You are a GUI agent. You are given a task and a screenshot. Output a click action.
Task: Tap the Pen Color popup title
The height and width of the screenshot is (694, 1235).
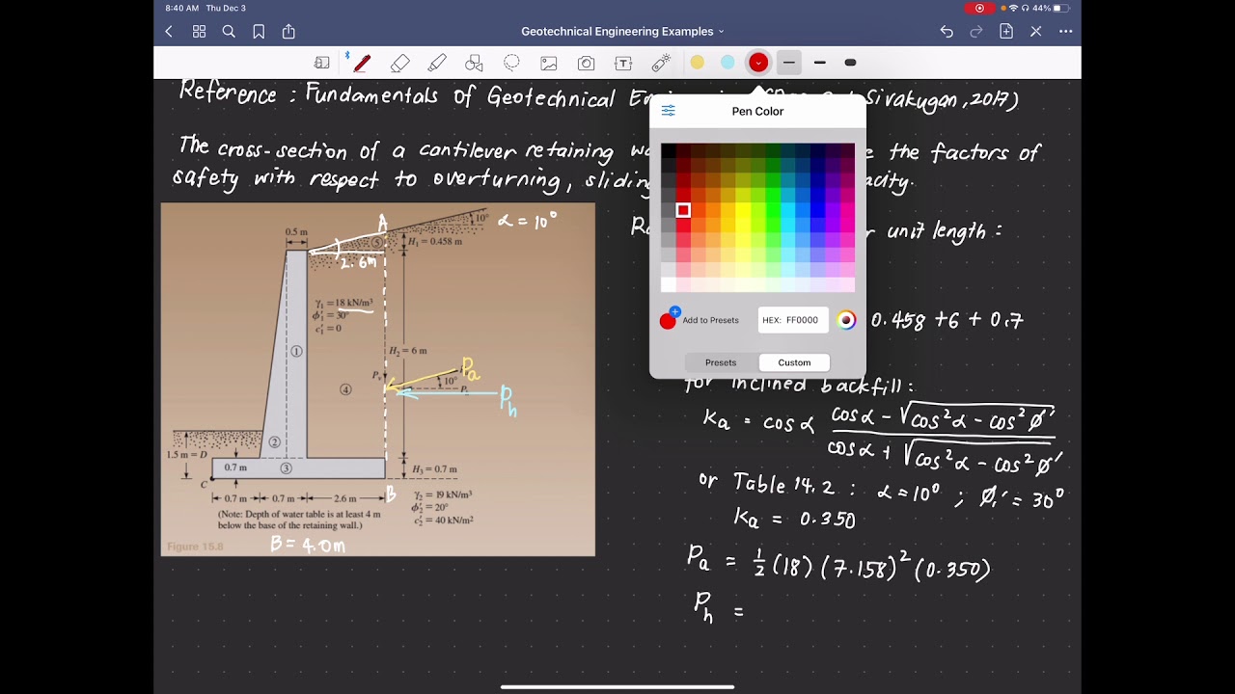(757, 111)
